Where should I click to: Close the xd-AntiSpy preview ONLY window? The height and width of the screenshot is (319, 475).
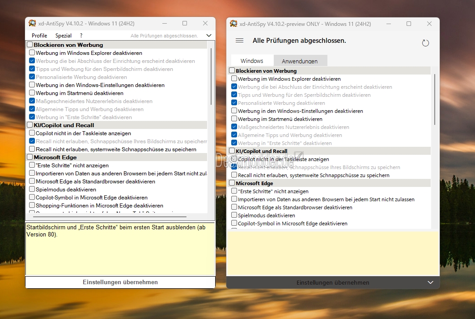coord(429,24)
